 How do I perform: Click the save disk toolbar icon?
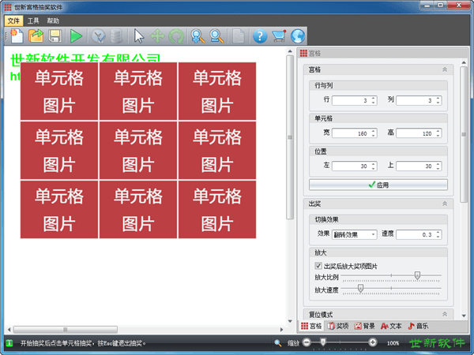[55, 35]
